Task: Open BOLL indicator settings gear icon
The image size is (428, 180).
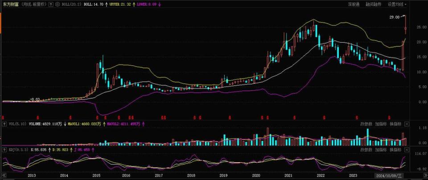Action: [x=58, y=4]
